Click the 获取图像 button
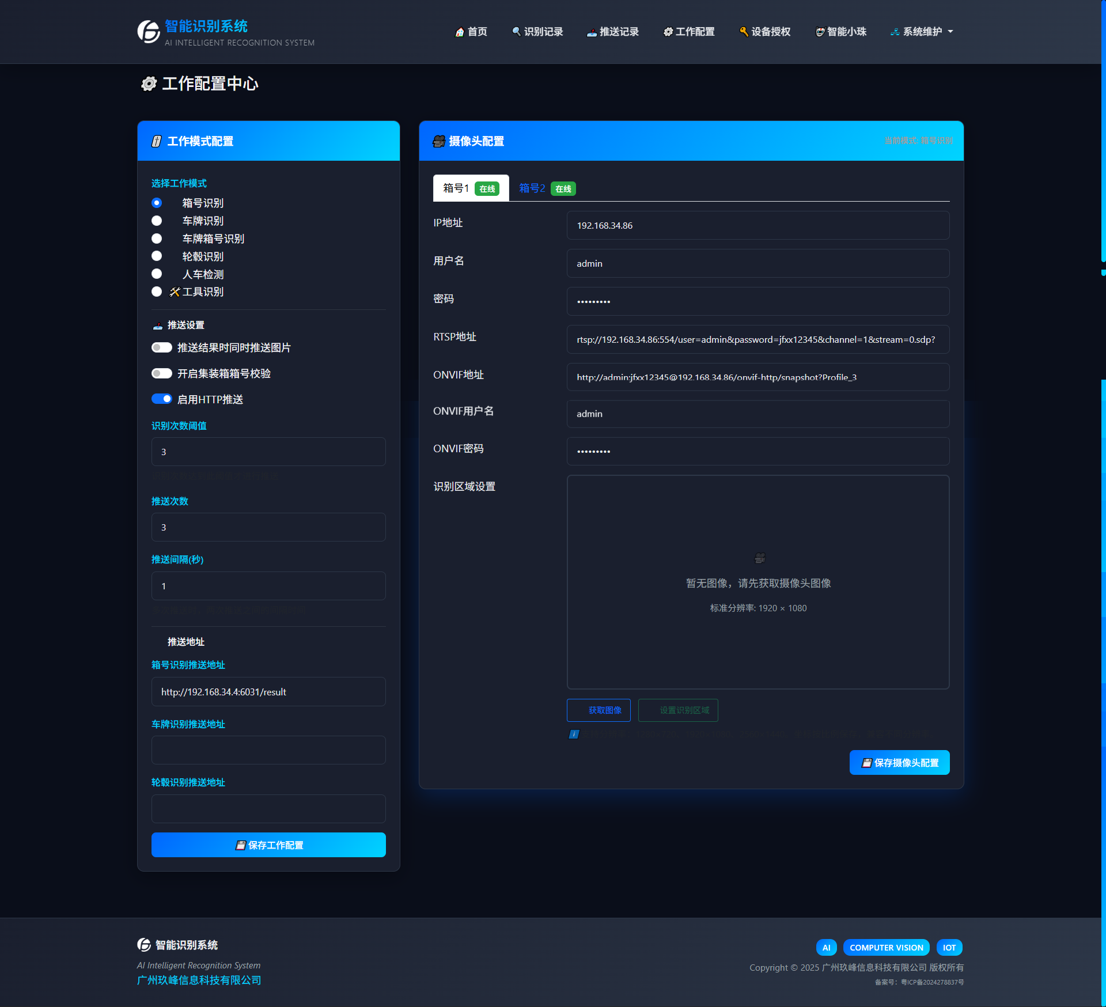1106x1007 pixels. [599, 710]
